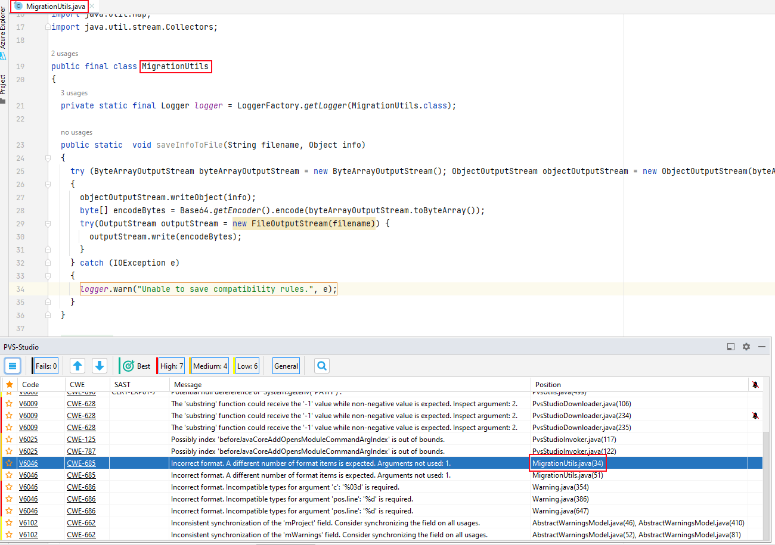
Task: Open PVS-Studio panel settings gear
Action: pos(746,347)
